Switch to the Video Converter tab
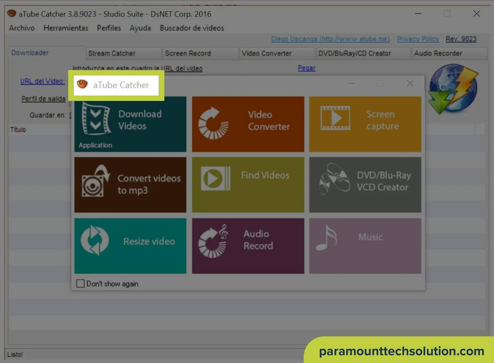 point(277,53)
